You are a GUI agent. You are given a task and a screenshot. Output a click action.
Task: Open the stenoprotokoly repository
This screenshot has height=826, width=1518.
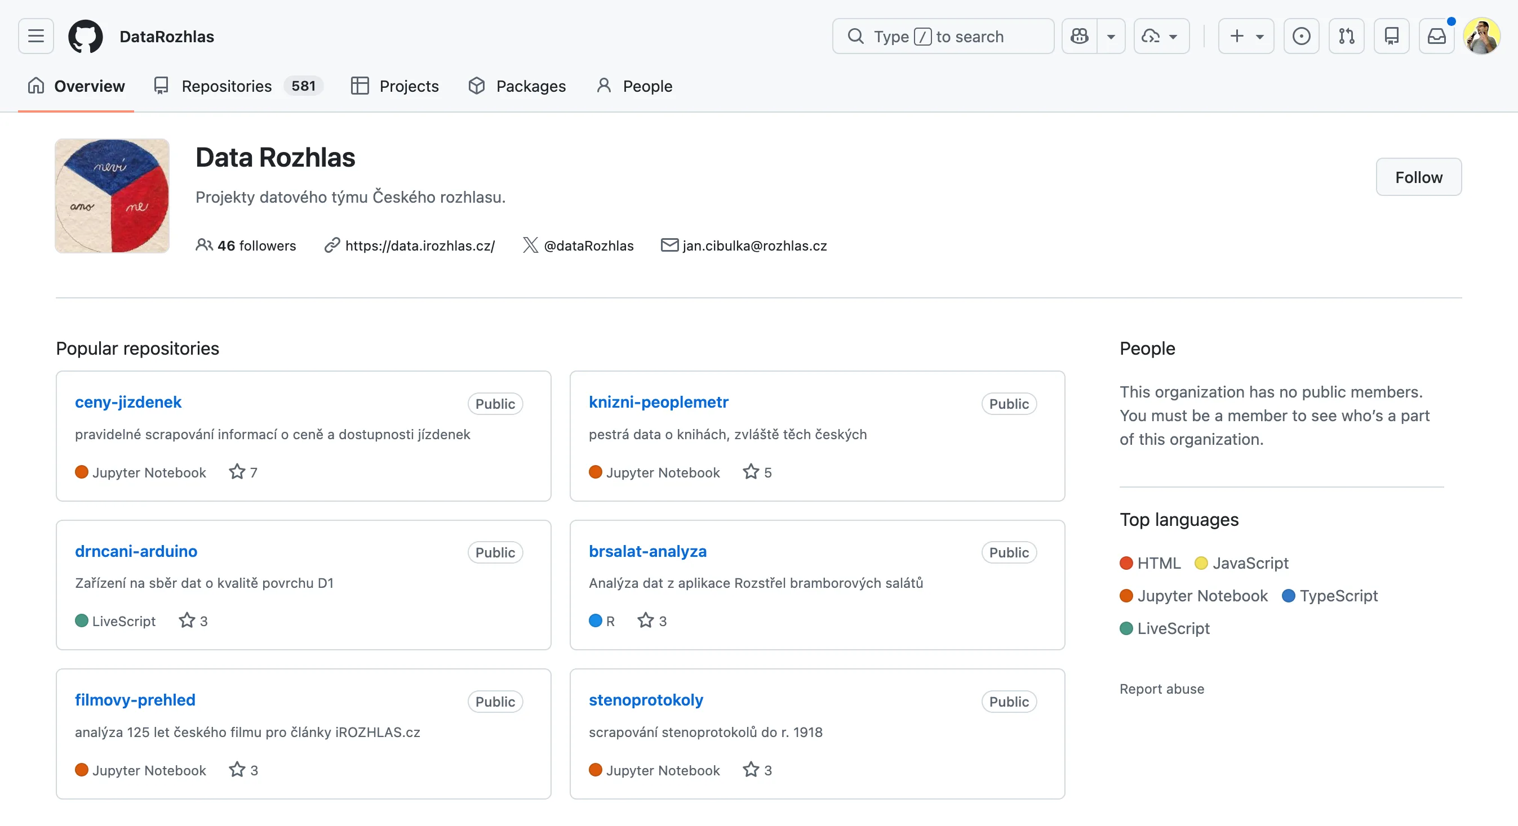point(646,700)
